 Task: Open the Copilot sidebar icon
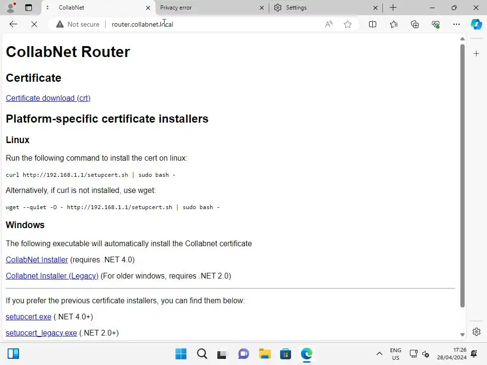[476, 24]
